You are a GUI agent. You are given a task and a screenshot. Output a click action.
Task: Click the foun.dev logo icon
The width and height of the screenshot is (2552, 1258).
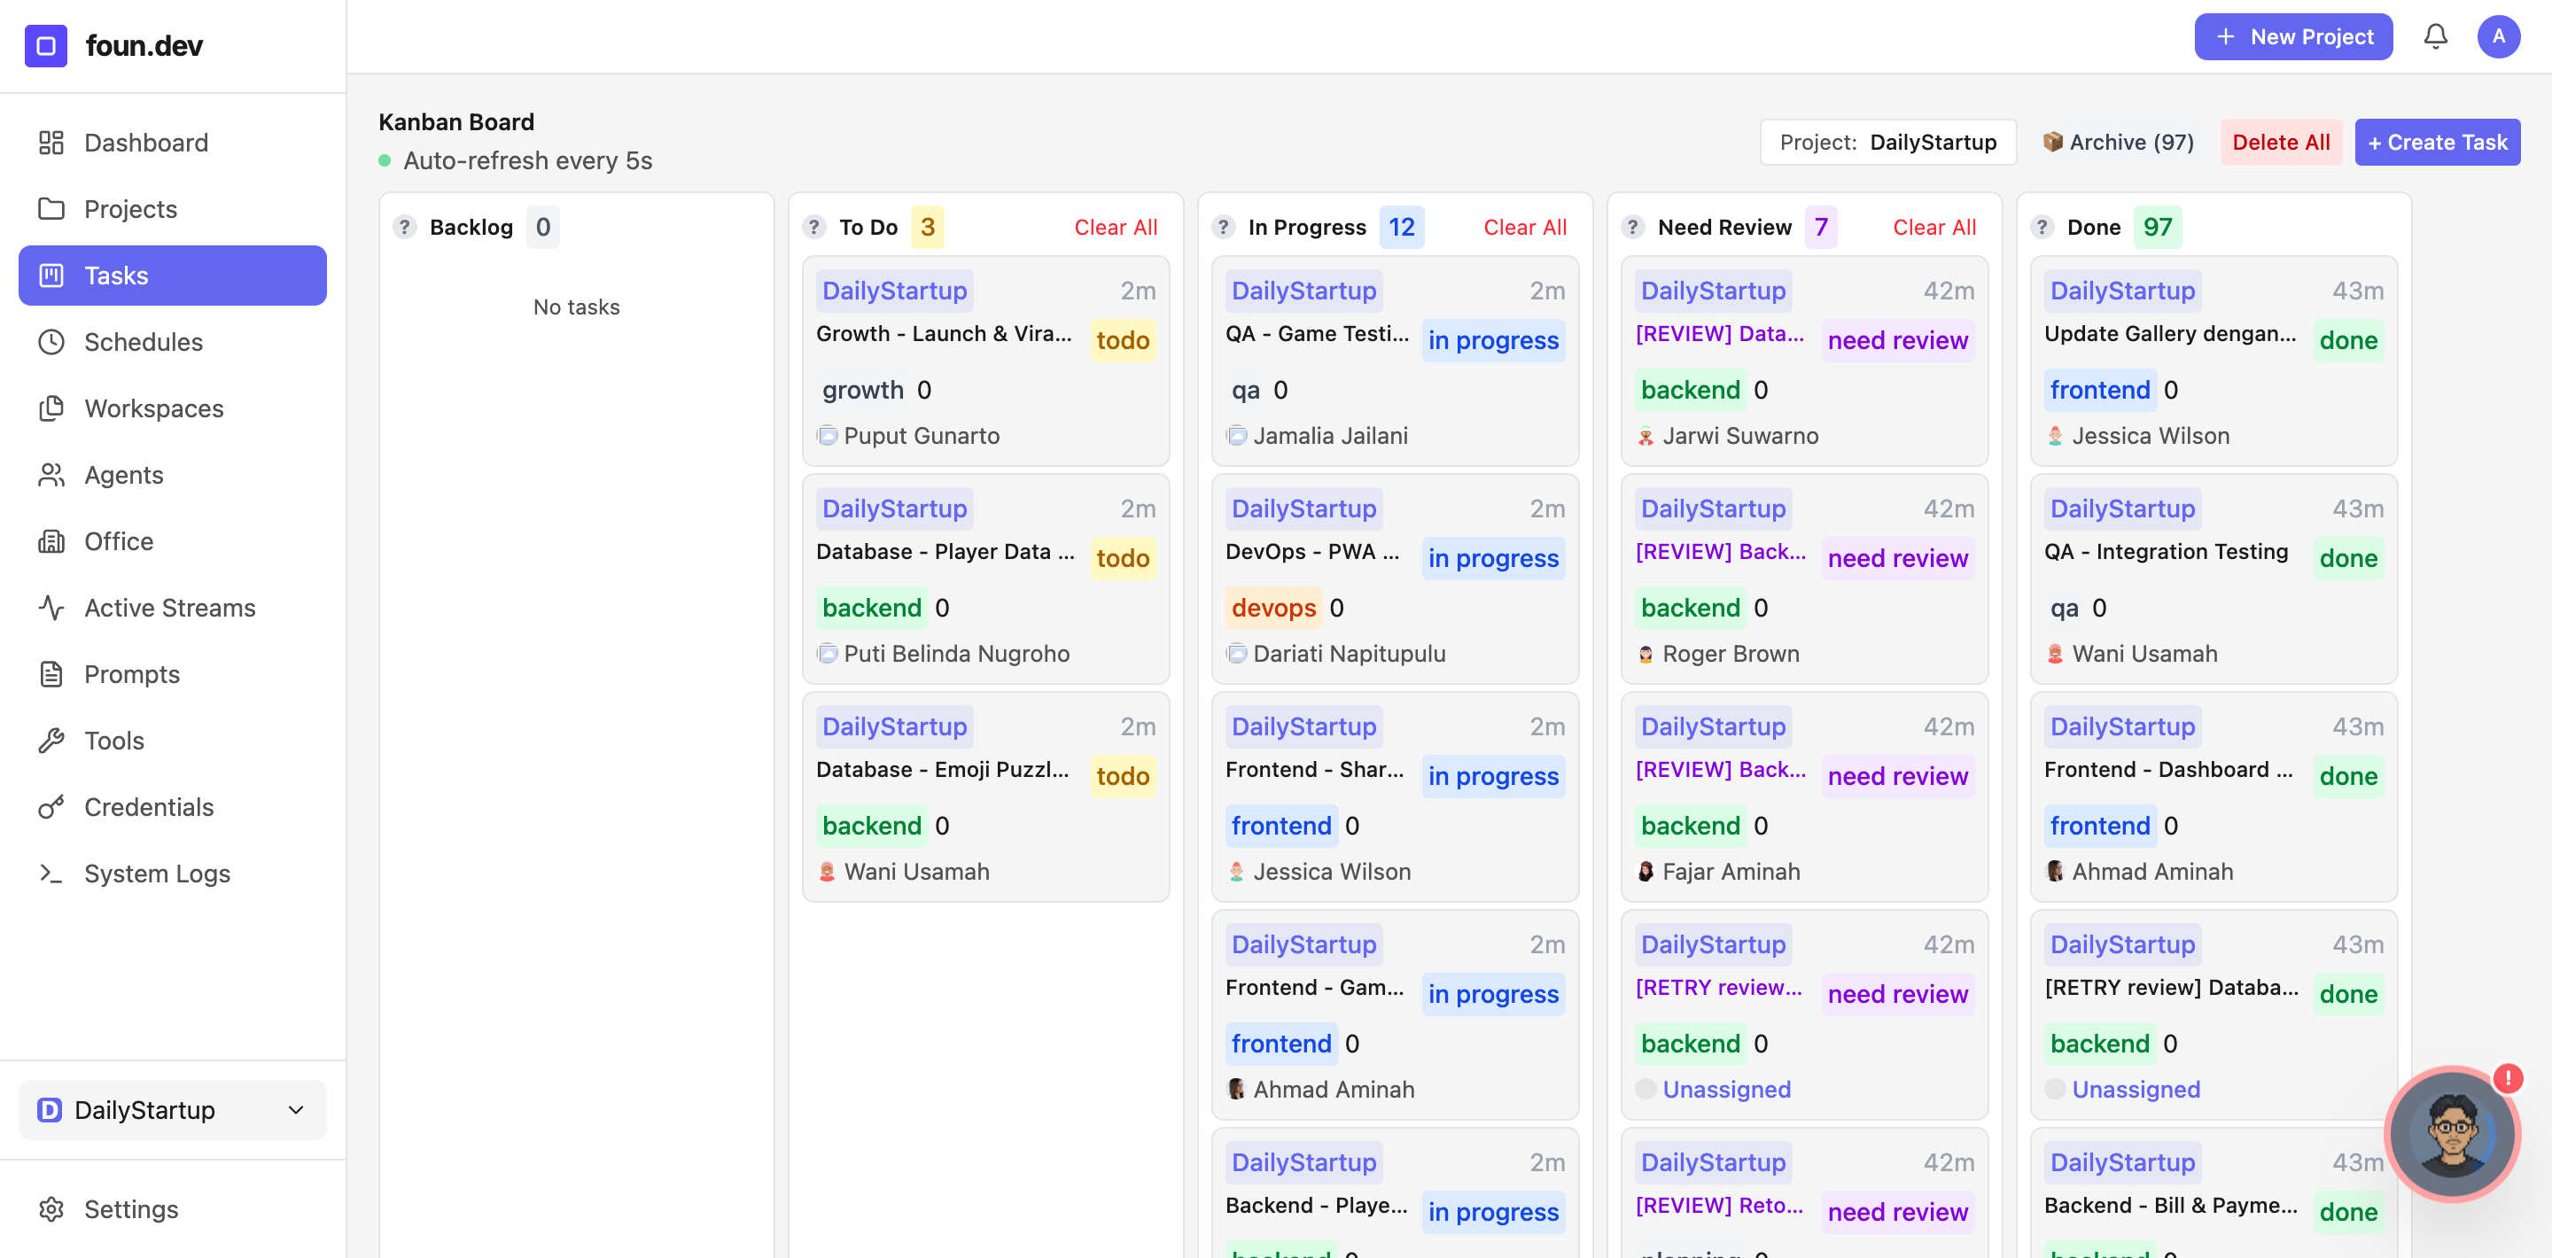click(x=45, y=45)
